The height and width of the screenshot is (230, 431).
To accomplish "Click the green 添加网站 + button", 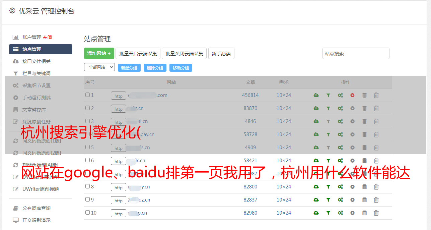I will [99, 53].
